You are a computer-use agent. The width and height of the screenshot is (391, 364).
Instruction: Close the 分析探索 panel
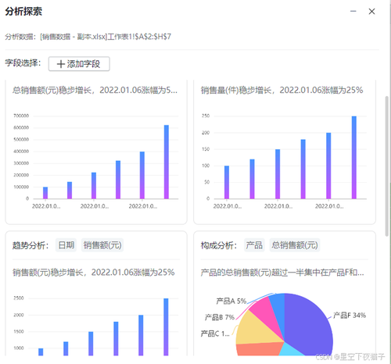point(371,11)
